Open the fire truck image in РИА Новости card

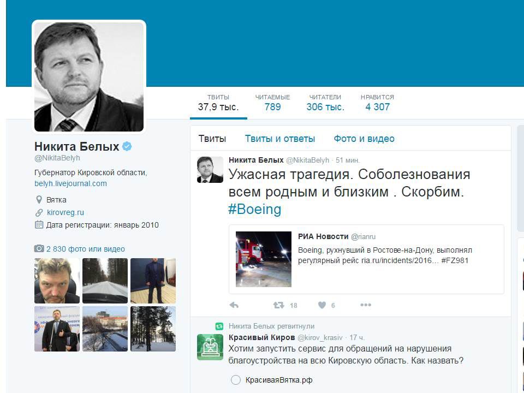click(x=263, y=259)
